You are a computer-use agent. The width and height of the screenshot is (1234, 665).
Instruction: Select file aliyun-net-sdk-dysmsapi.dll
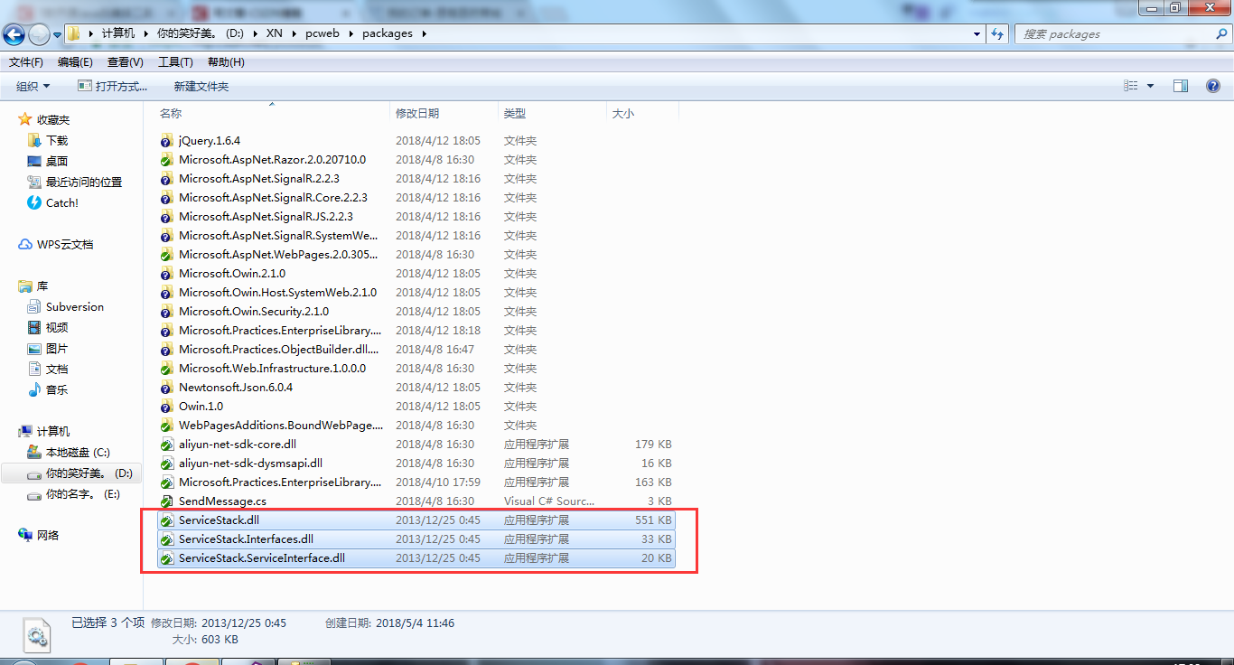(250, 464)
